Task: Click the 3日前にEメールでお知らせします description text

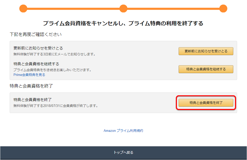Action: pos(54,54)
